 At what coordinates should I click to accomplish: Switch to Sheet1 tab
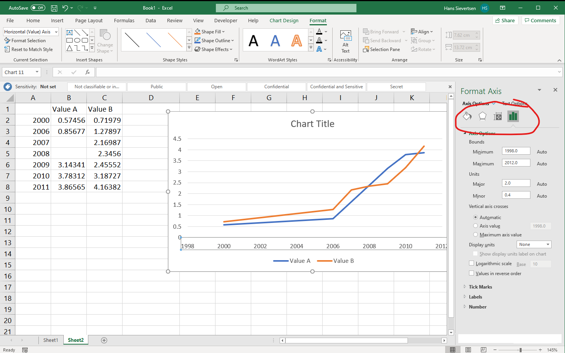(x=50, y=340)
